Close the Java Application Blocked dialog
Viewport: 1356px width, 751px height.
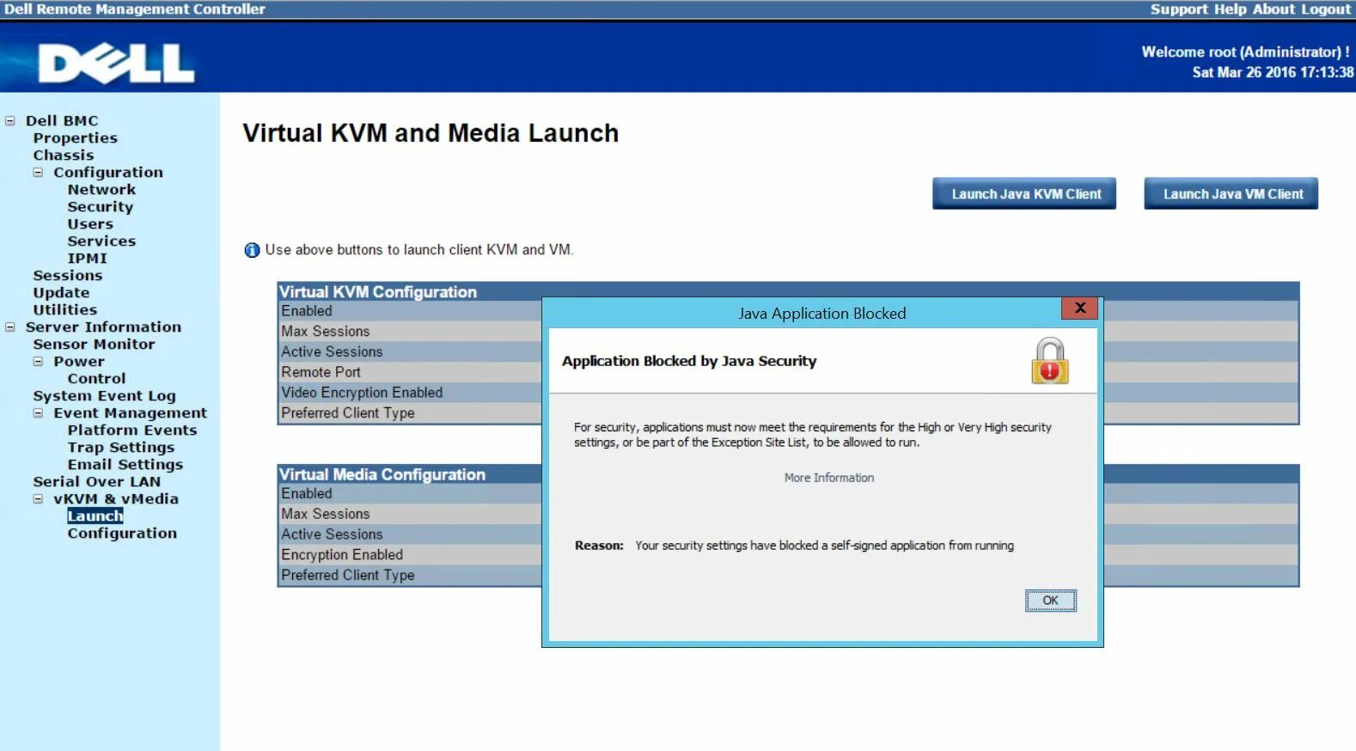1080,308
